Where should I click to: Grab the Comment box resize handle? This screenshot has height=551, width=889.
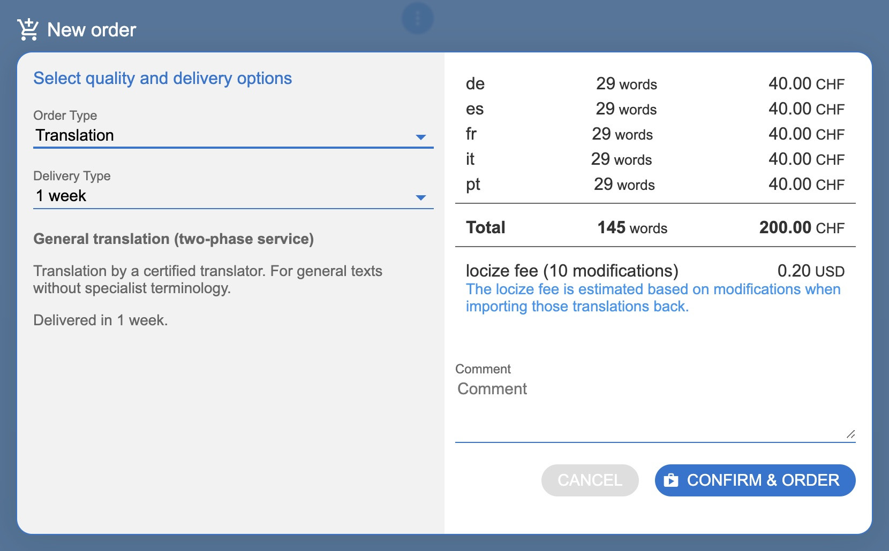point(850,434)
